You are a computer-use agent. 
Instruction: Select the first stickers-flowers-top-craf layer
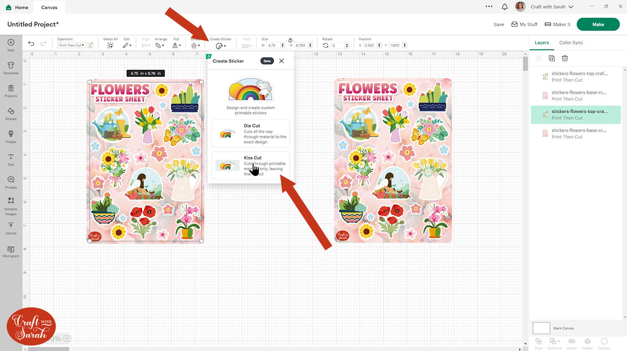[576, 76]
